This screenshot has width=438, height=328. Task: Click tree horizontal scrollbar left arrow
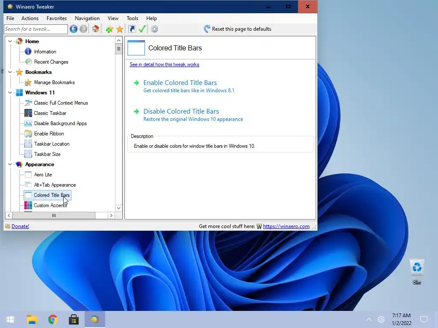9,215
